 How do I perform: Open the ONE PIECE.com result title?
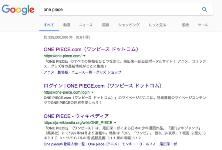click(x=91, y=49)
